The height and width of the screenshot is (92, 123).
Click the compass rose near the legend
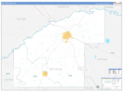[98, 87]
